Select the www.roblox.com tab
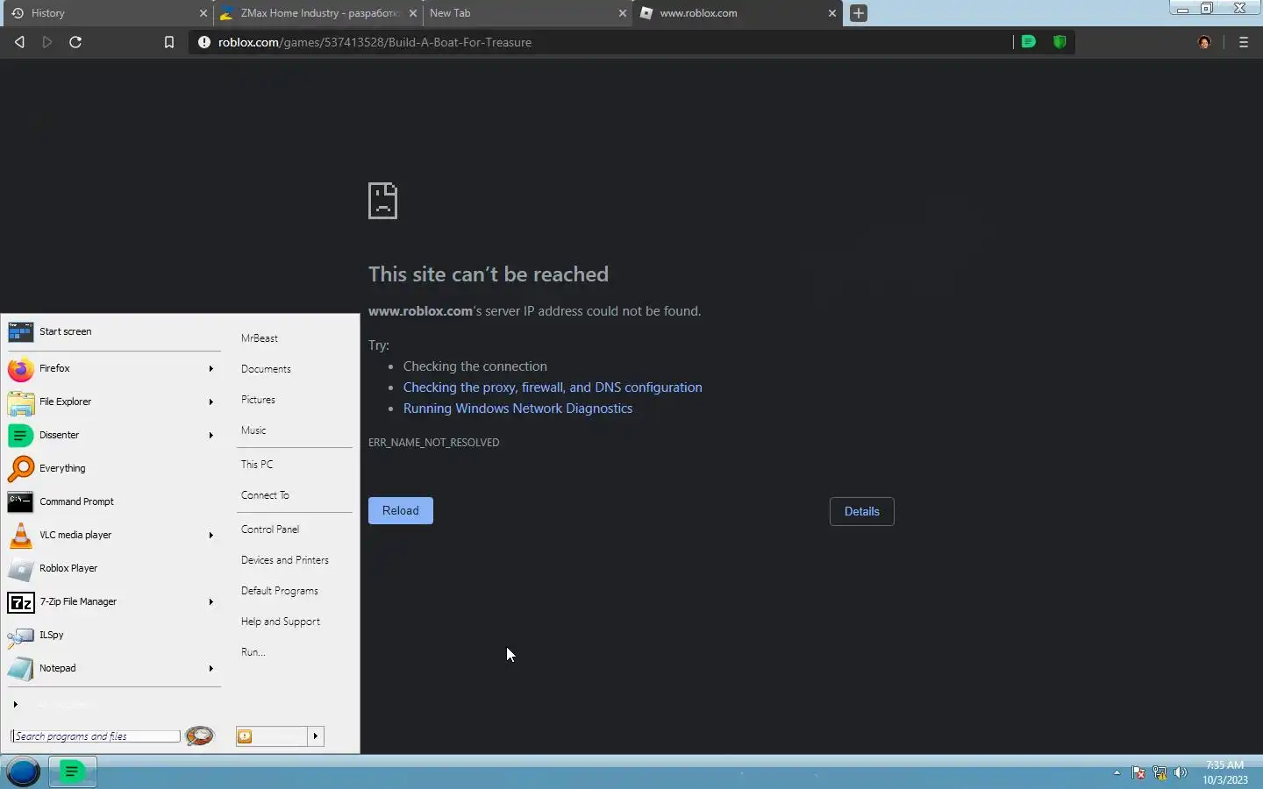 [737, 13]
